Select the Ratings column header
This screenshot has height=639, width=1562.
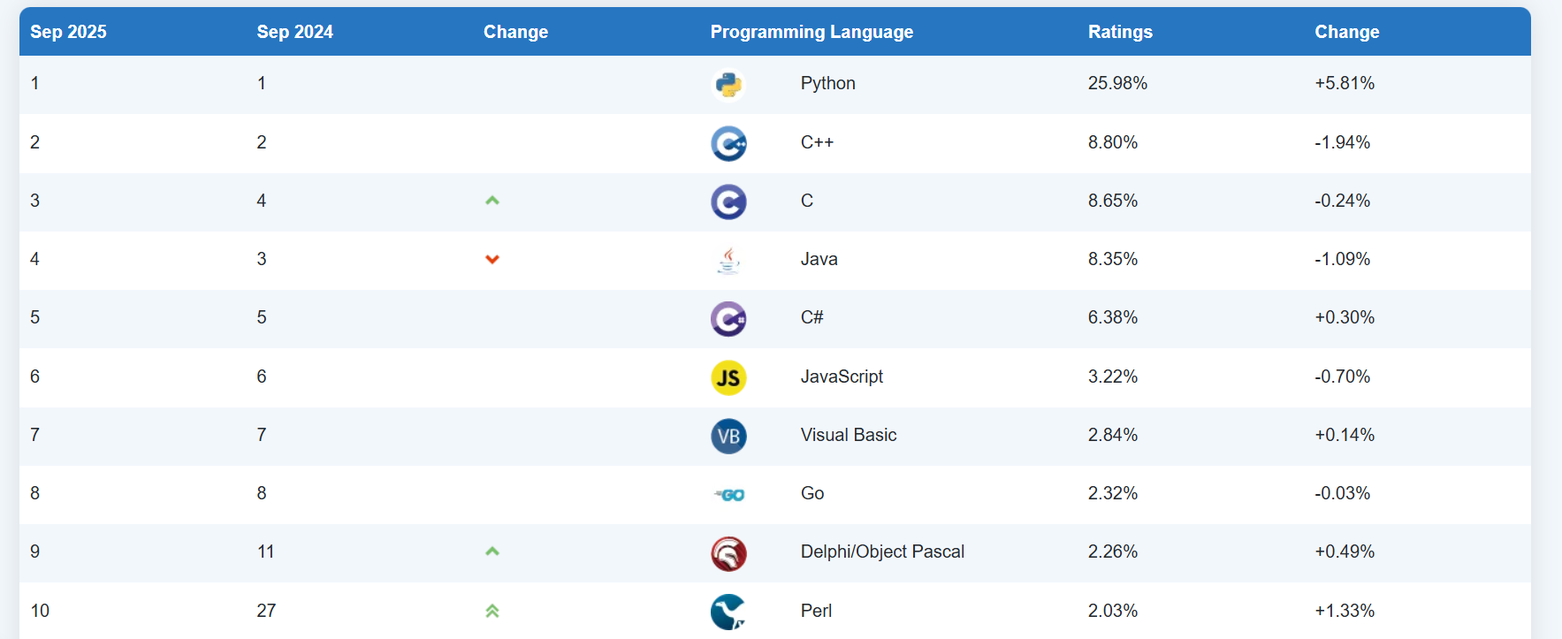pyautogui.click(x=1120, y=32)
